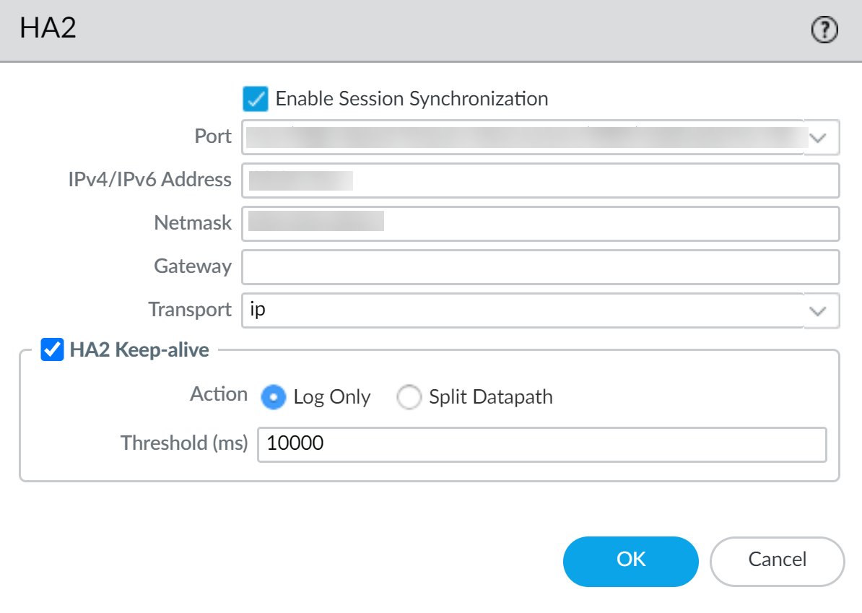The image size is (862, 613).
Task: Toggle the Enable Session Synchronization checkbox
Action: pos(256,99)
